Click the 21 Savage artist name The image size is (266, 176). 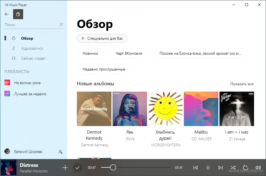click(x=237, y=139)
